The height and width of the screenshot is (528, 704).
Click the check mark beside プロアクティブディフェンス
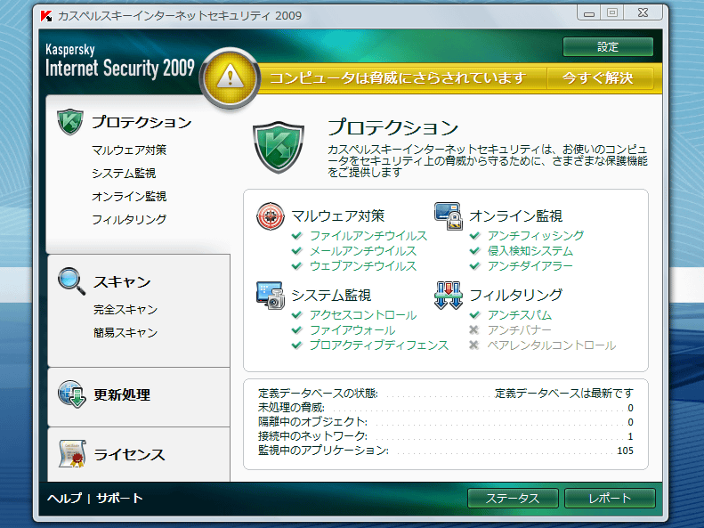(296, 345)
